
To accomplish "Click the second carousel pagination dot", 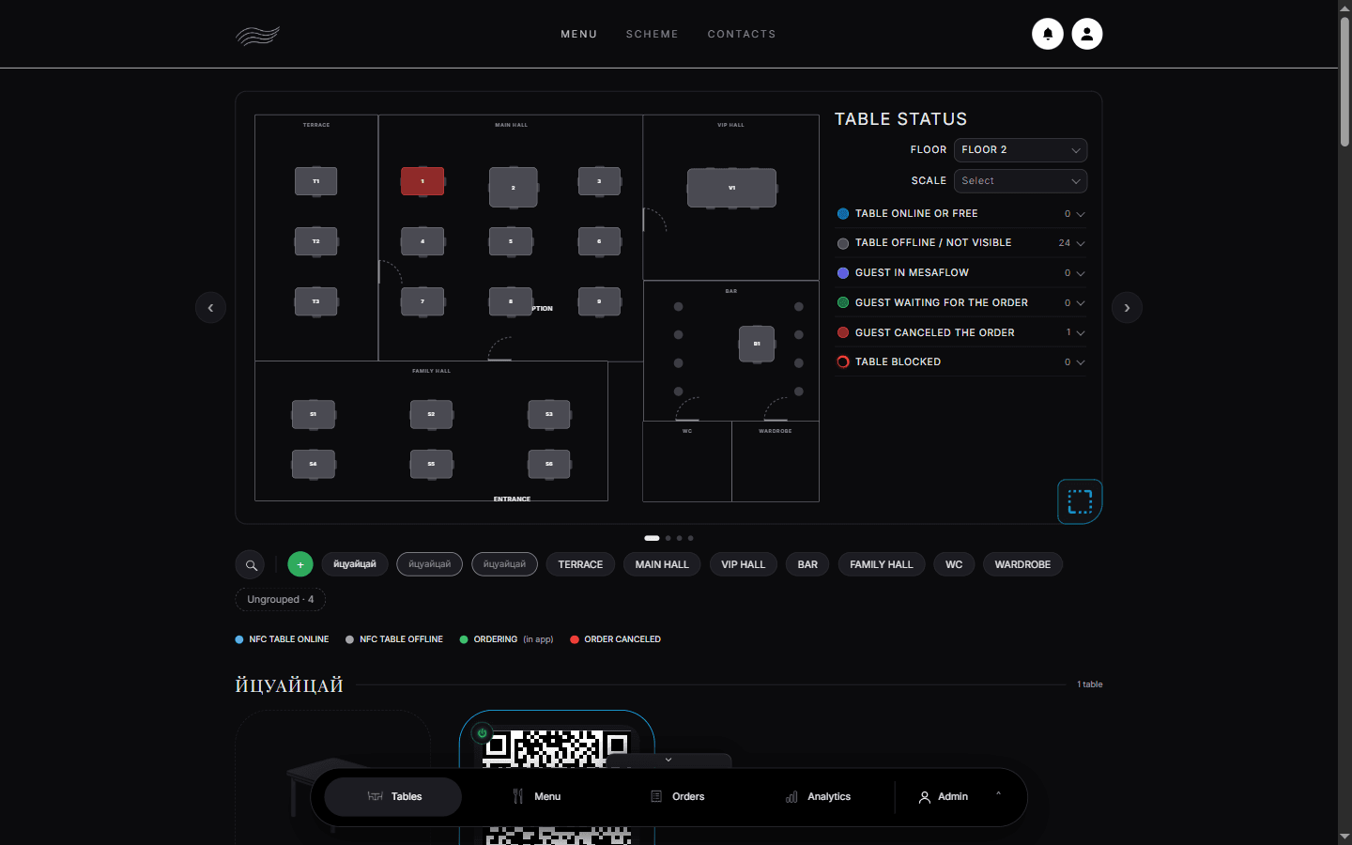I will coord(668,538).
